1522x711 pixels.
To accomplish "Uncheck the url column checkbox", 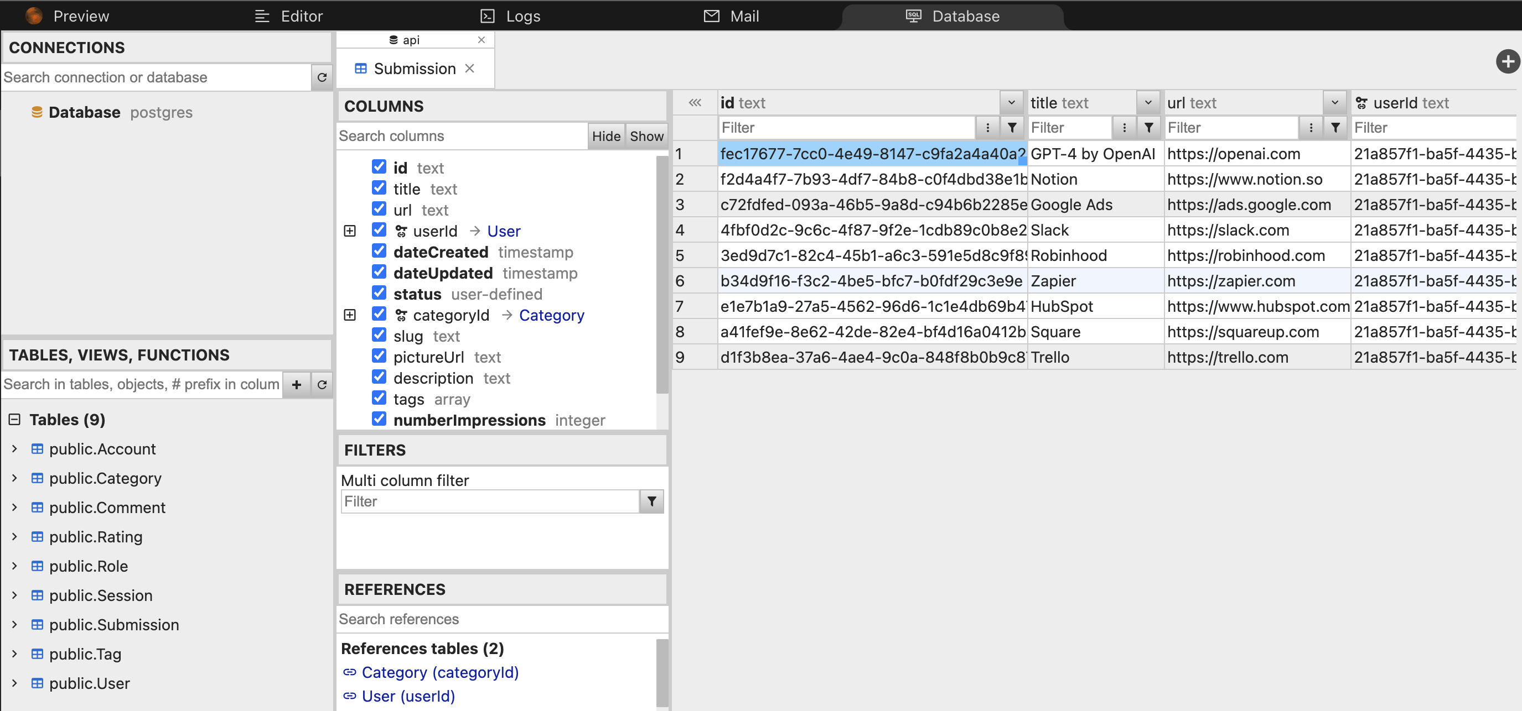I will pyautogui.click(x=379, y=209).
